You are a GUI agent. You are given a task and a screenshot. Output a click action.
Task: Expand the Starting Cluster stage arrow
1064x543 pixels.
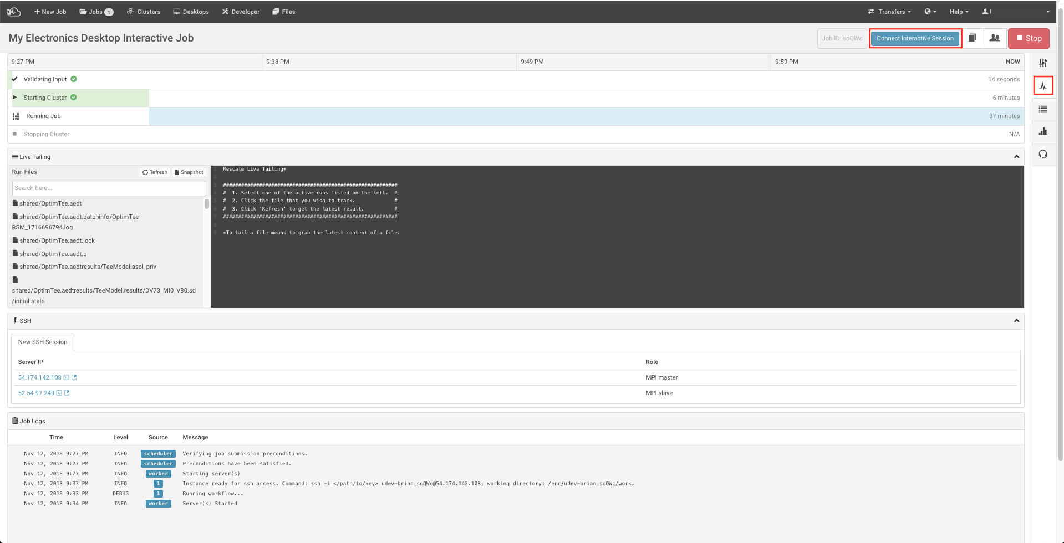[x=15, y=98]
